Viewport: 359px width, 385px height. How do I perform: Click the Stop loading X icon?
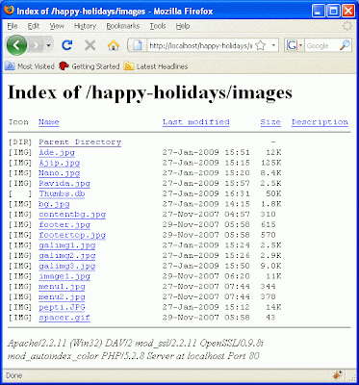90,45
